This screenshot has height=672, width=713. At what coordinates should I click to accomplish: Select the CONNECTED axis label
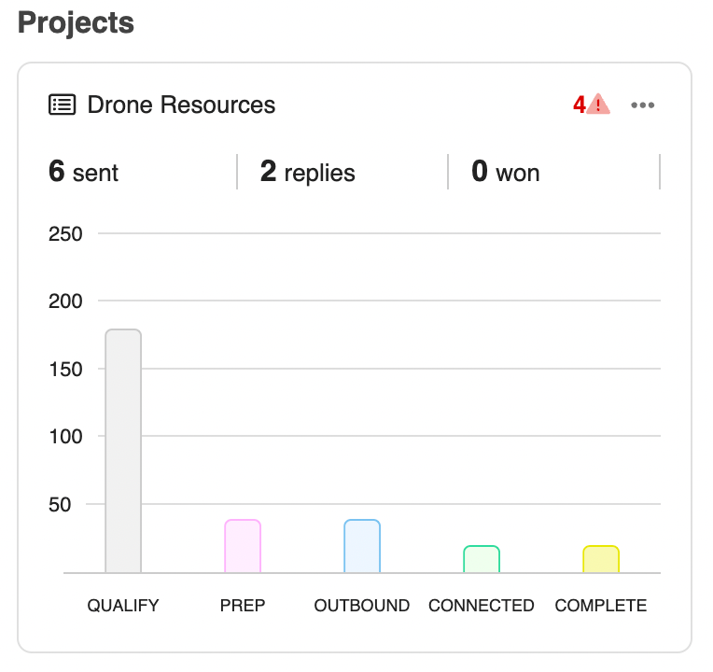pyautogui.click(x=482, y=606)
